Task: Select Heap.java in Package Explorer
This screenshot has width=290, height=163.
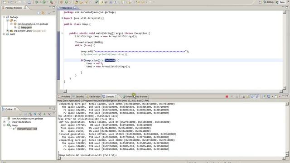Action: tap(26, 27)
